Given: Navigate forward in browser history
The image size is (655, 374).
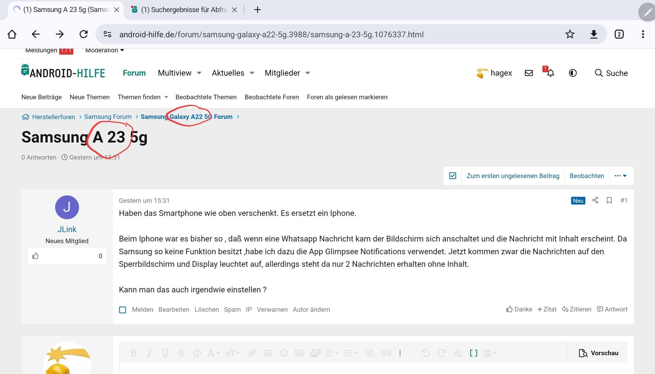Looking at the screenshot, I should (x=60, y=34).
